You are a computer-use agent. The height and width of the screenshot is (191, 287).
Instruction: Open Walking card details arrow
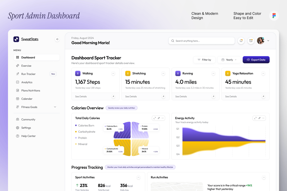[113, 97]
